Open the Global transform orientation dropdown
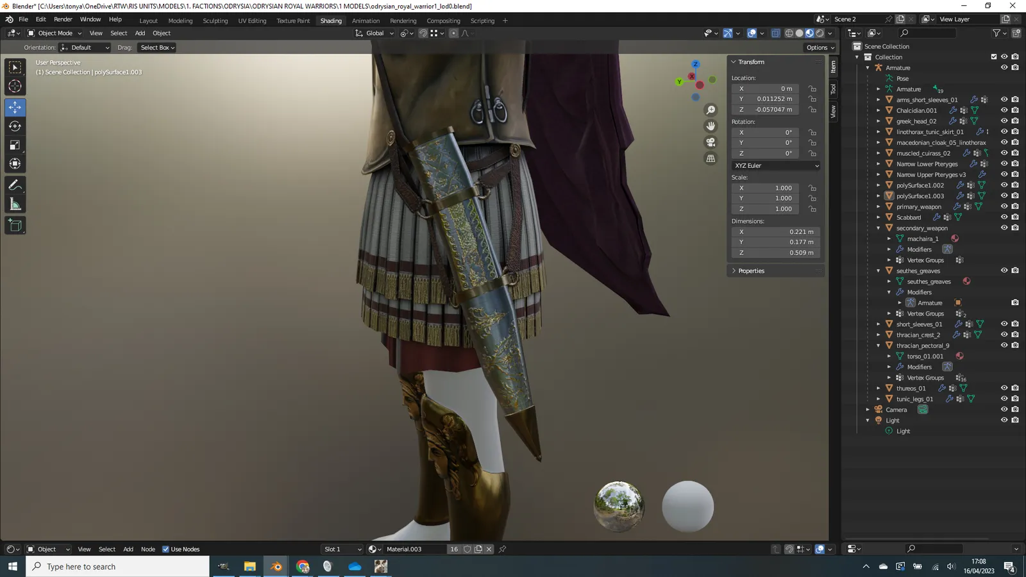Viewport: 1026px width, 577px height. tap(374, 33)
